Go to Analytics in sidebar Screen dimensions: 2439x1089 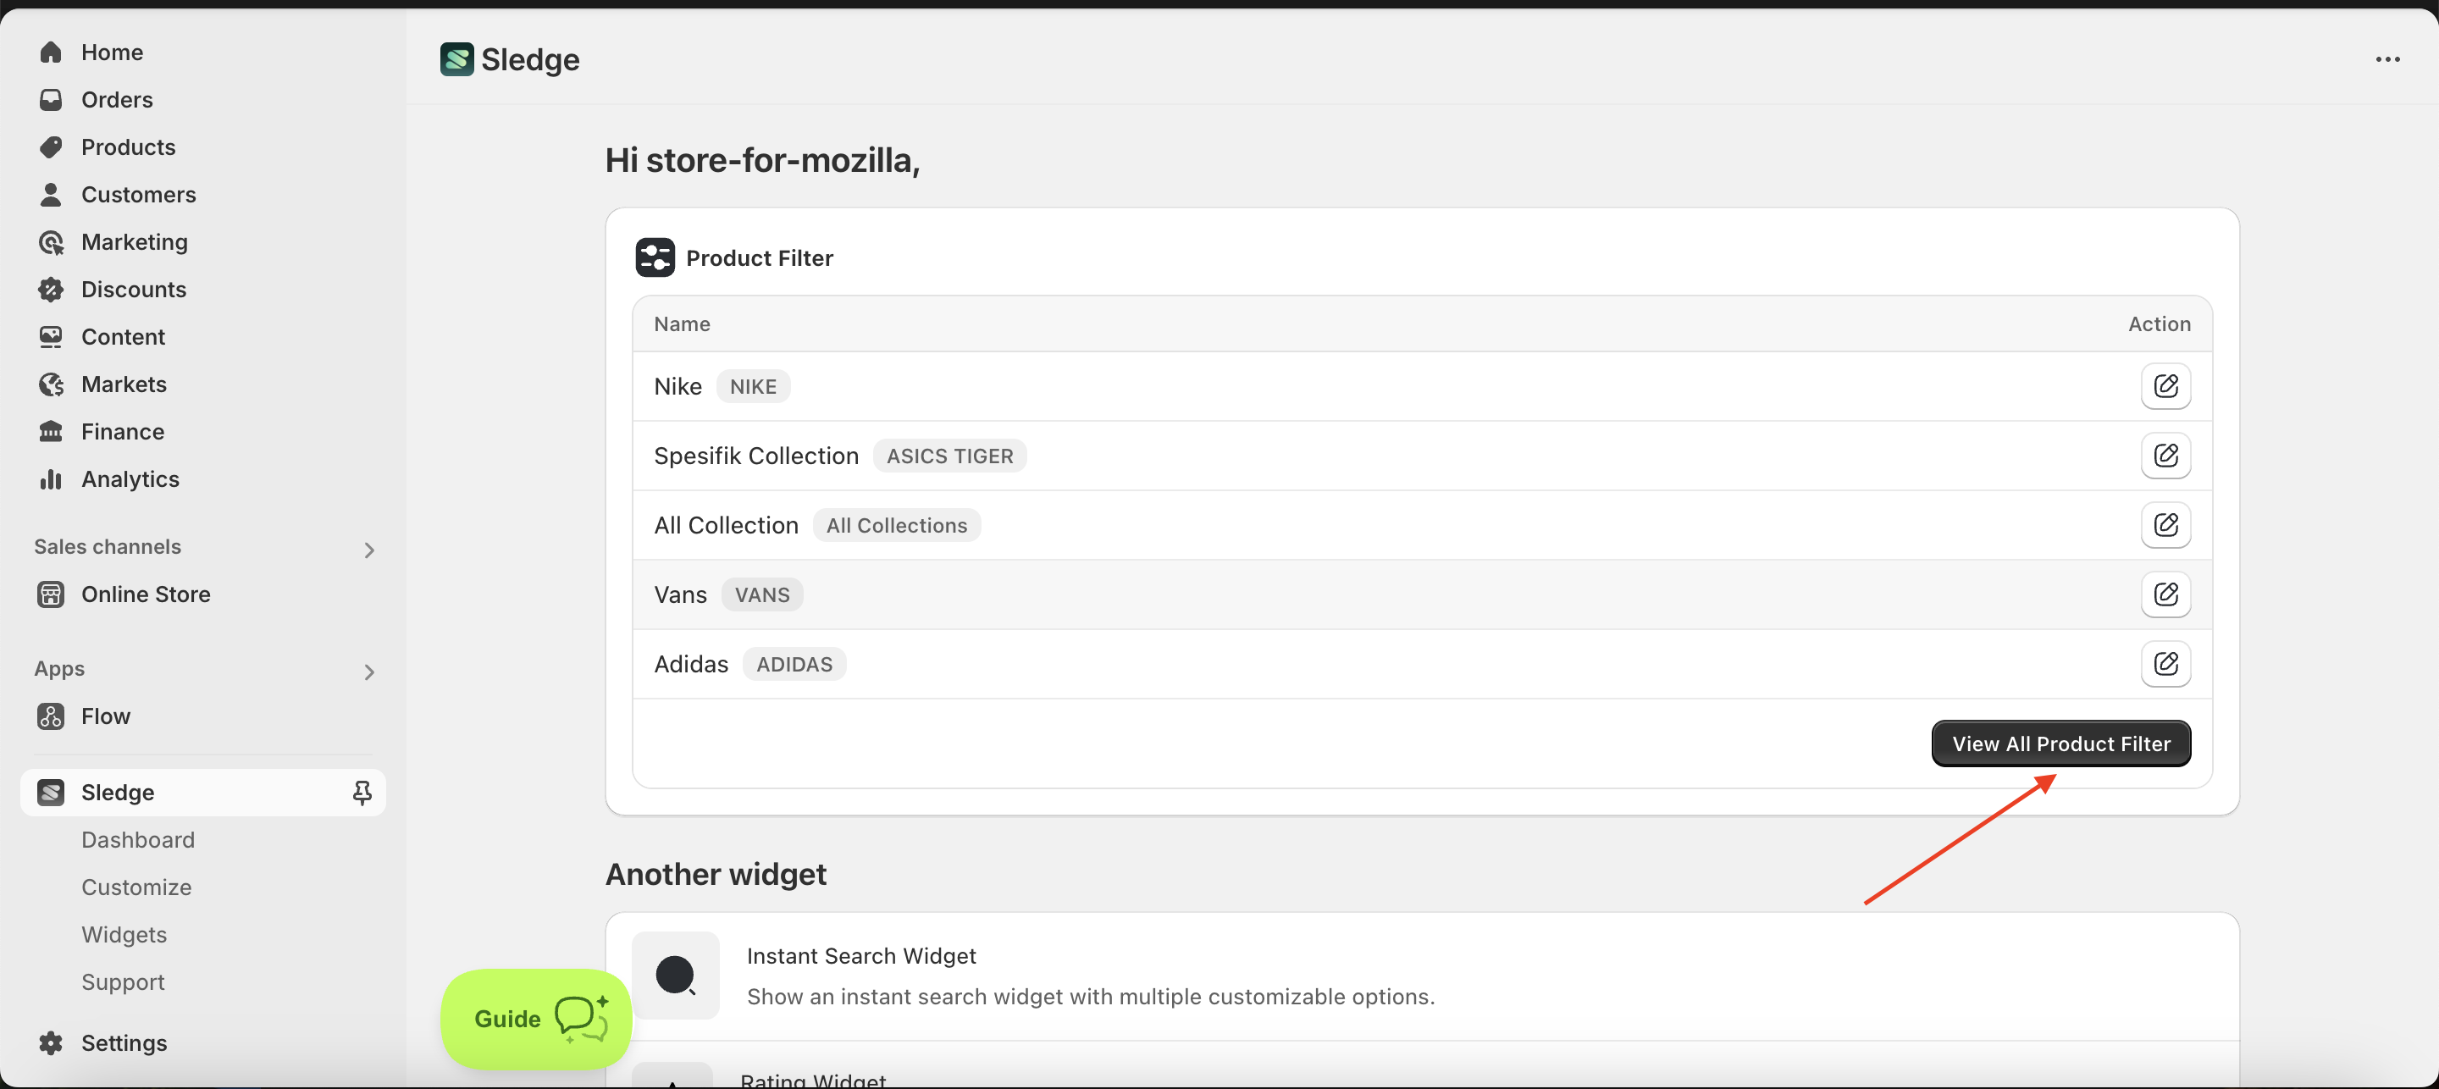(130, 479)
